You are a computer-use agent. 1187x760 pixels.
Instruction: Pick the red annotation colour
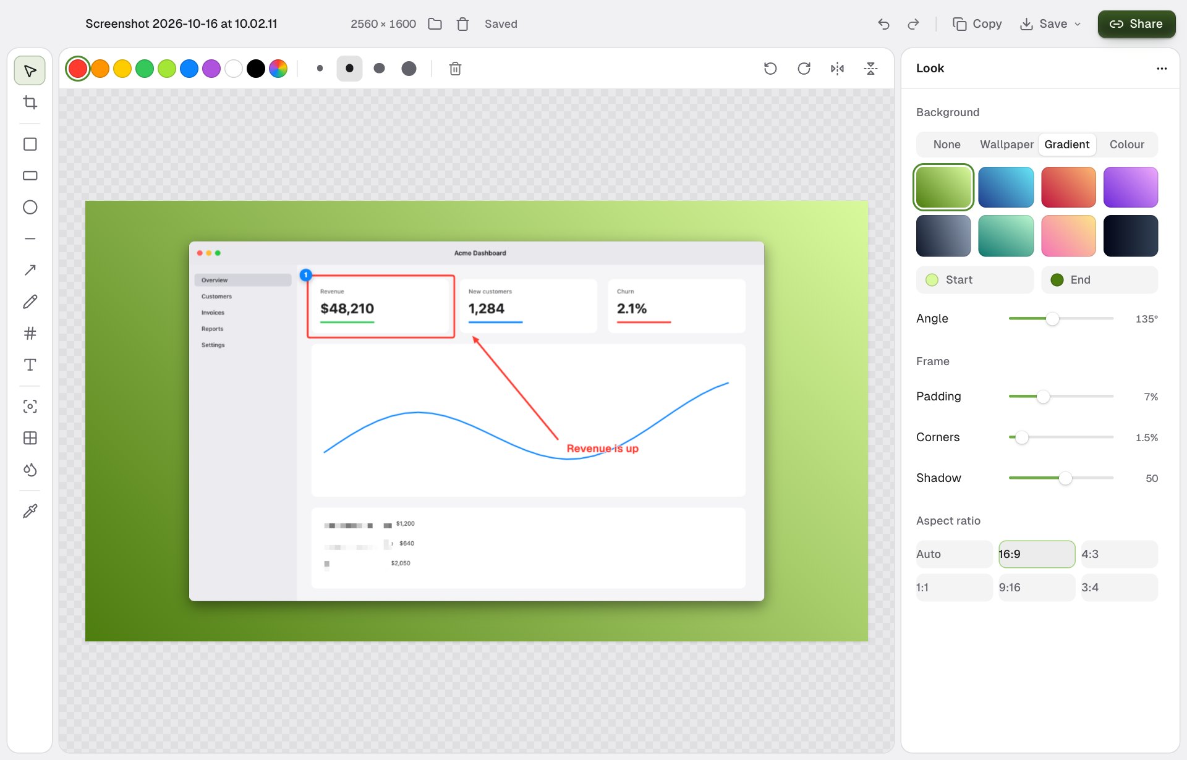pyautogui.click(x=78, y=69)
